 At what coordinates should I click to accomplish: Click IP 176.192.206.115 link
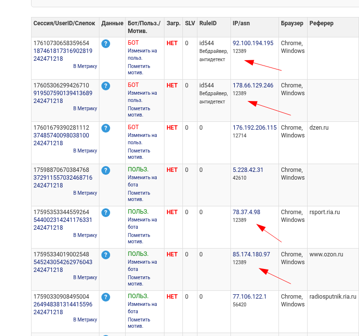[254, 128]
